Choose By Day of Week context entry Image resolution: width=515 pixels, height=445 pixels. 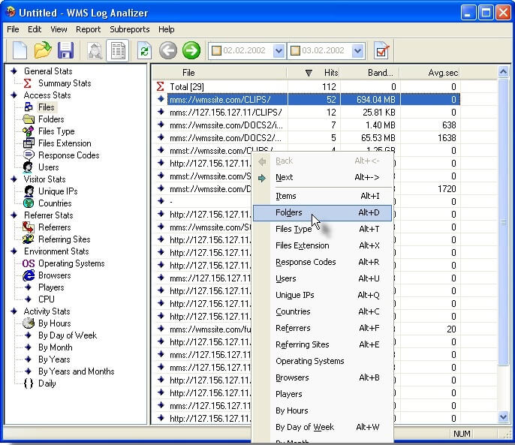[322, 427]
